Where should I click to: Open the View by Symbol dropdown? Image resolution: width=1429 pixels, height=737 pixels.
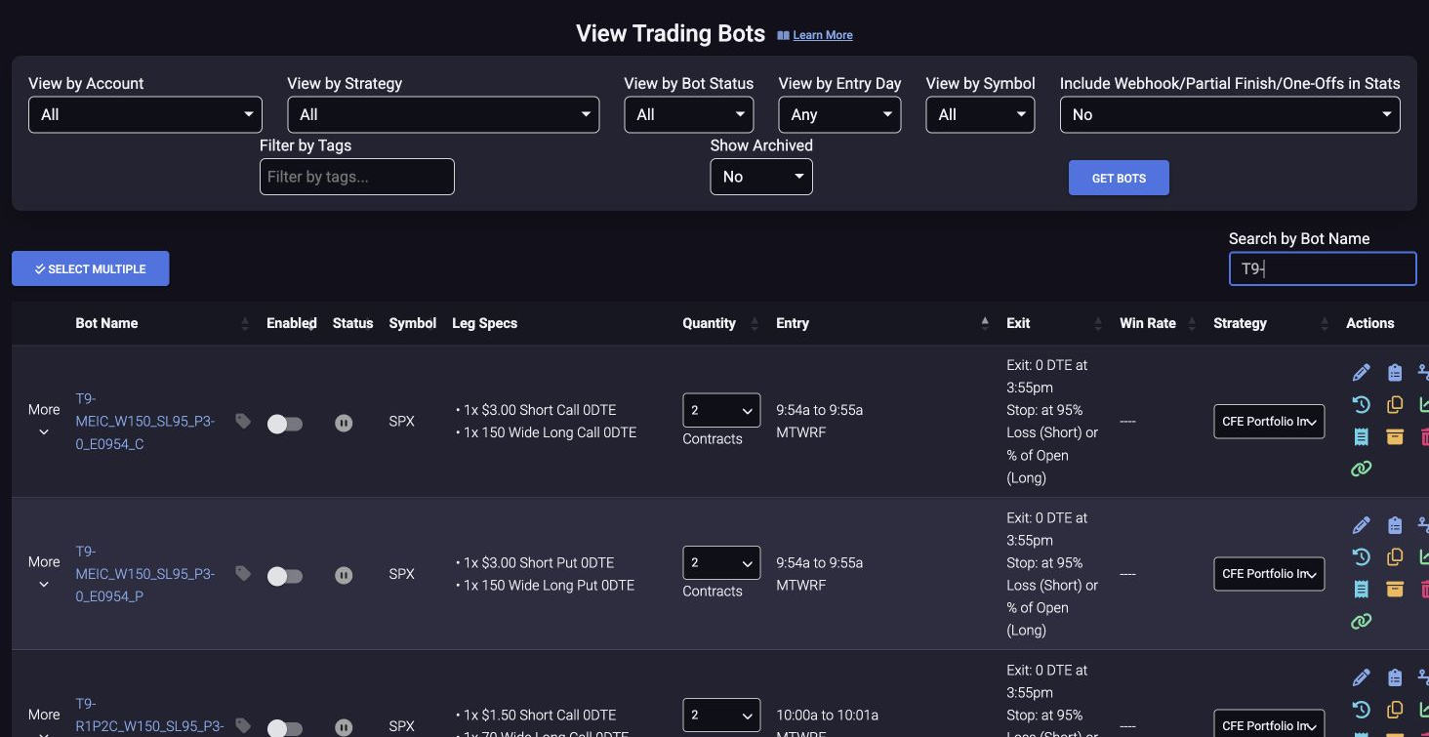980,114
